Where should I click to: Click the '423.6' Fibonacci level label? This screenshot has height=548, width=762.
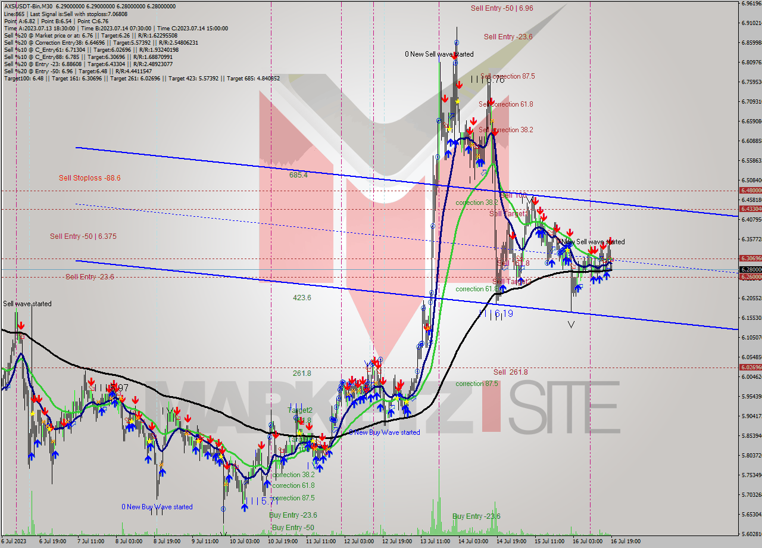302,297
